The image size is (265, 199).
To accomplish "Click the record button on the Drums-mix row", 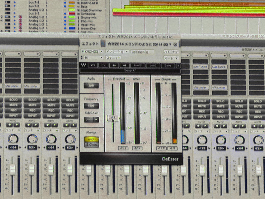I will point(20,17).
